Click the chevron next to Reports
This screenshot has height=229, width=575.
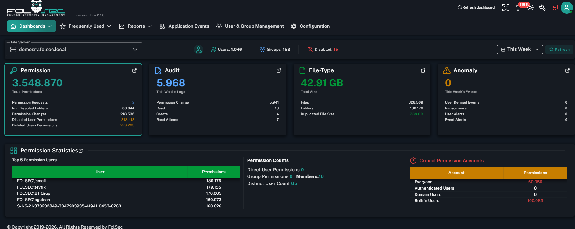[x=149, y=26]
